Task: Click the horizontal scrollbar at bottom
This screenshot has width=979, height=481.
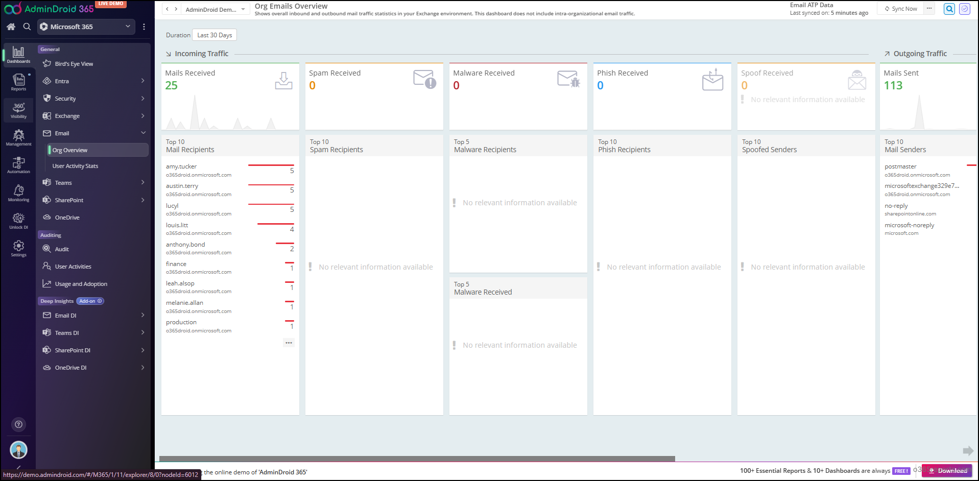Action: pos(417,459)
